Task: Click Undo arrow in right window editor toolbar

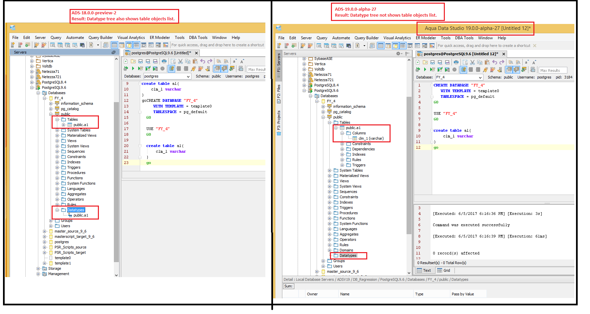Action: click(495, 62)
